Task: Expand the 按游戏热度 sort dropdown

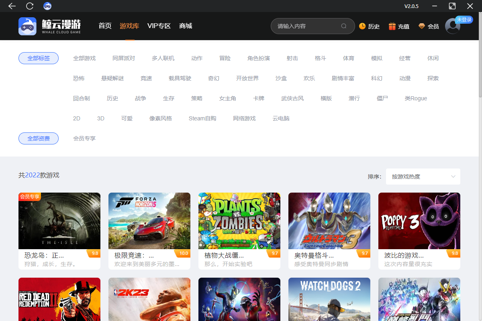Action: pyautogui.click(x=423, y=177)
